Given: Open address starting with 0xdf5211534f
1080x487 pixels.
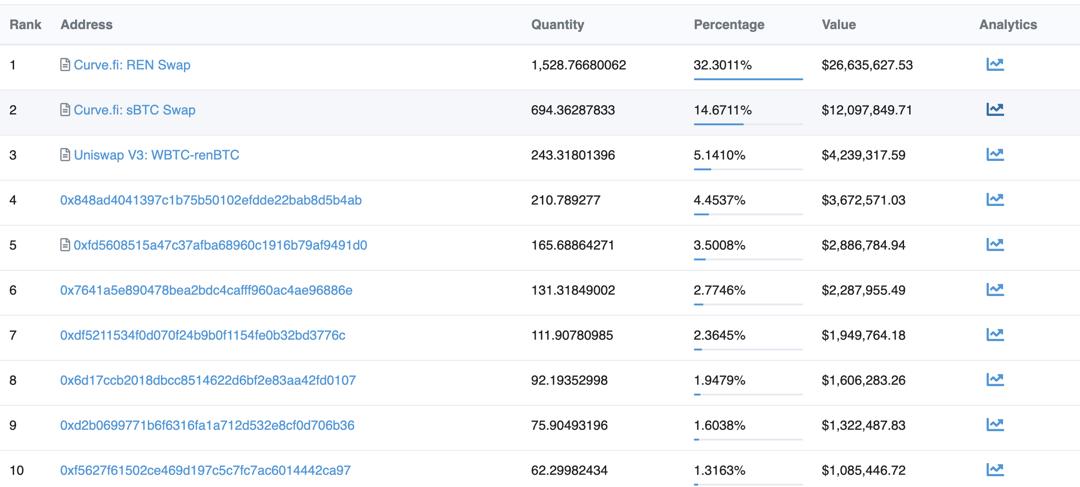Looking at the screenshot, I should [x=203, y=335].
